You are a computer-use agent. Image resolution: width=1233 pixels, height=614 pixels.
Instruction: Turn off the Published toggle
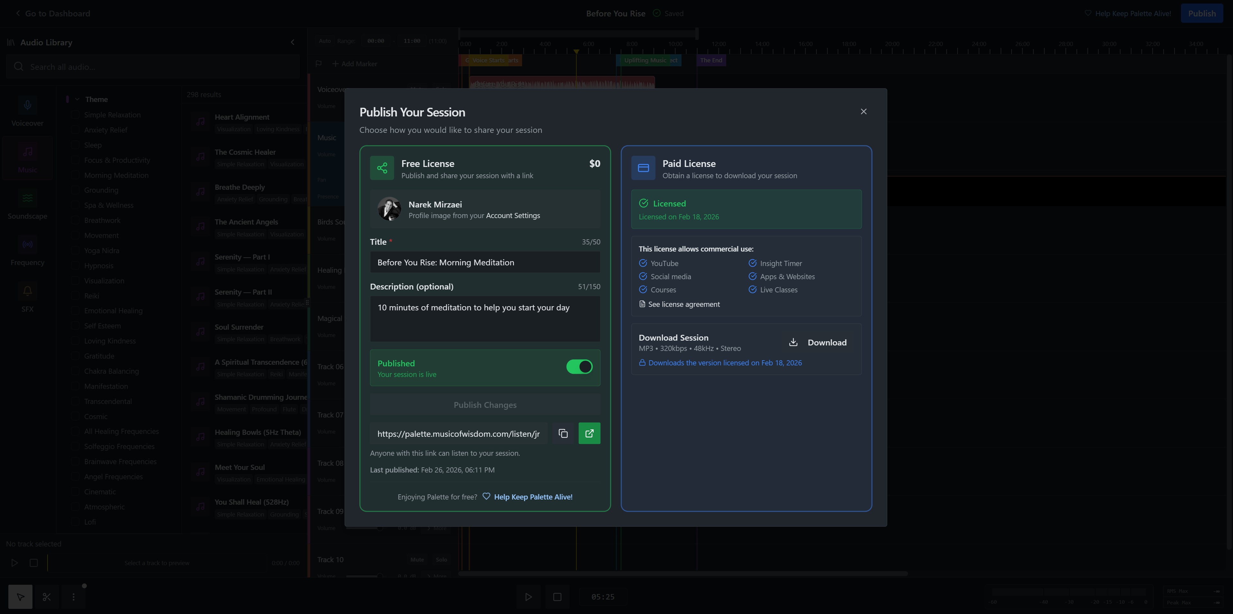579,367
